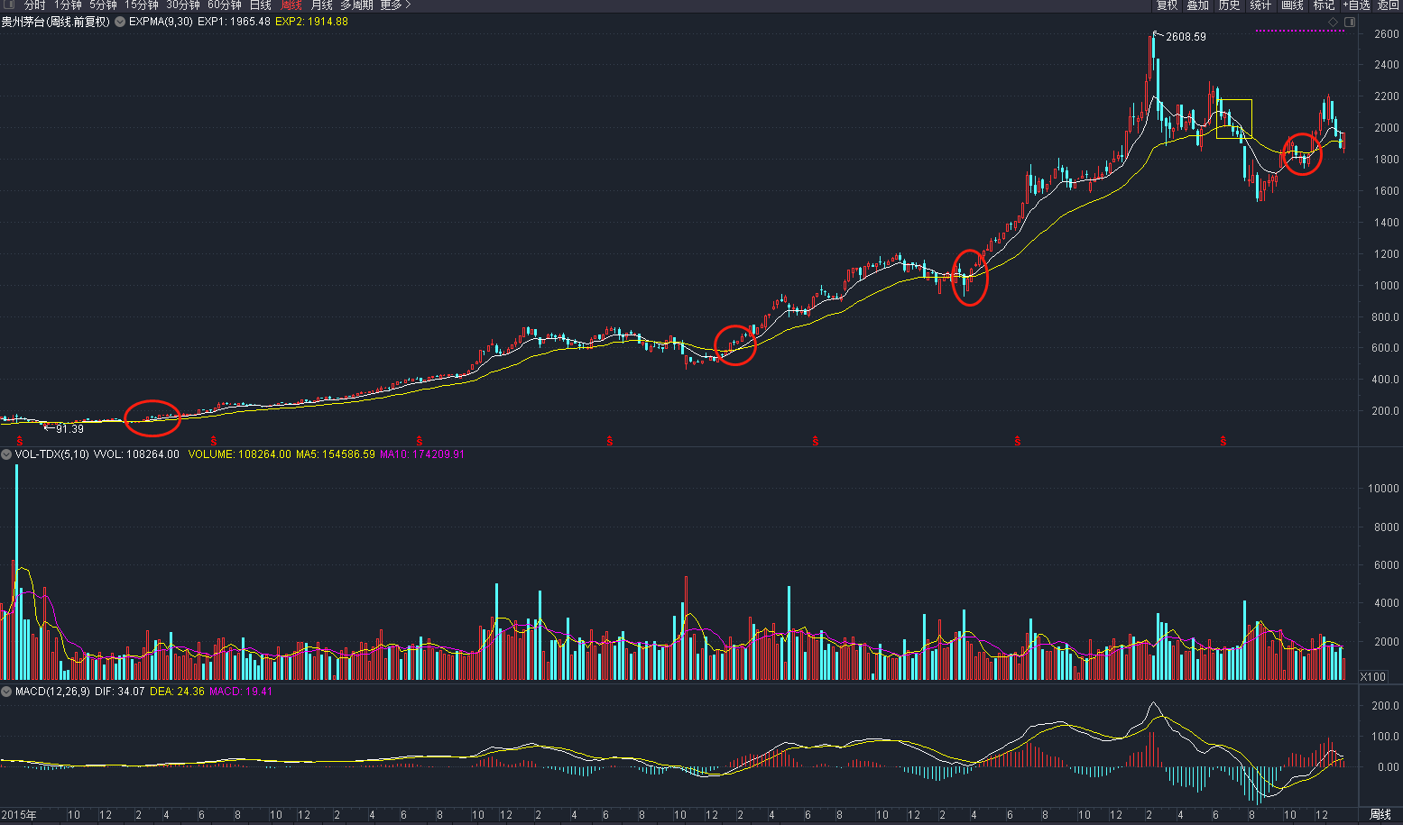Click the DEA: 24.36 value
The image size is (1403, 825).
coord(177,692)
